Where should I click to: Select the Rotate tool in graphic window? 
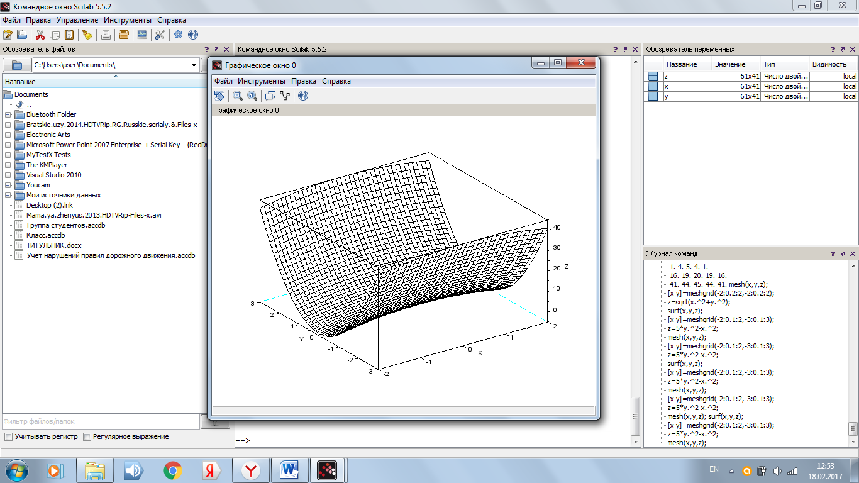pos(219,96)
